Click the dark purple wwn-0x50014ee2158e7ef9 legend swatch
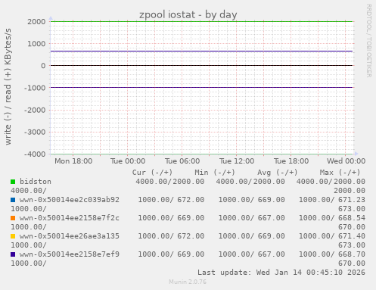 pos(13,254)
